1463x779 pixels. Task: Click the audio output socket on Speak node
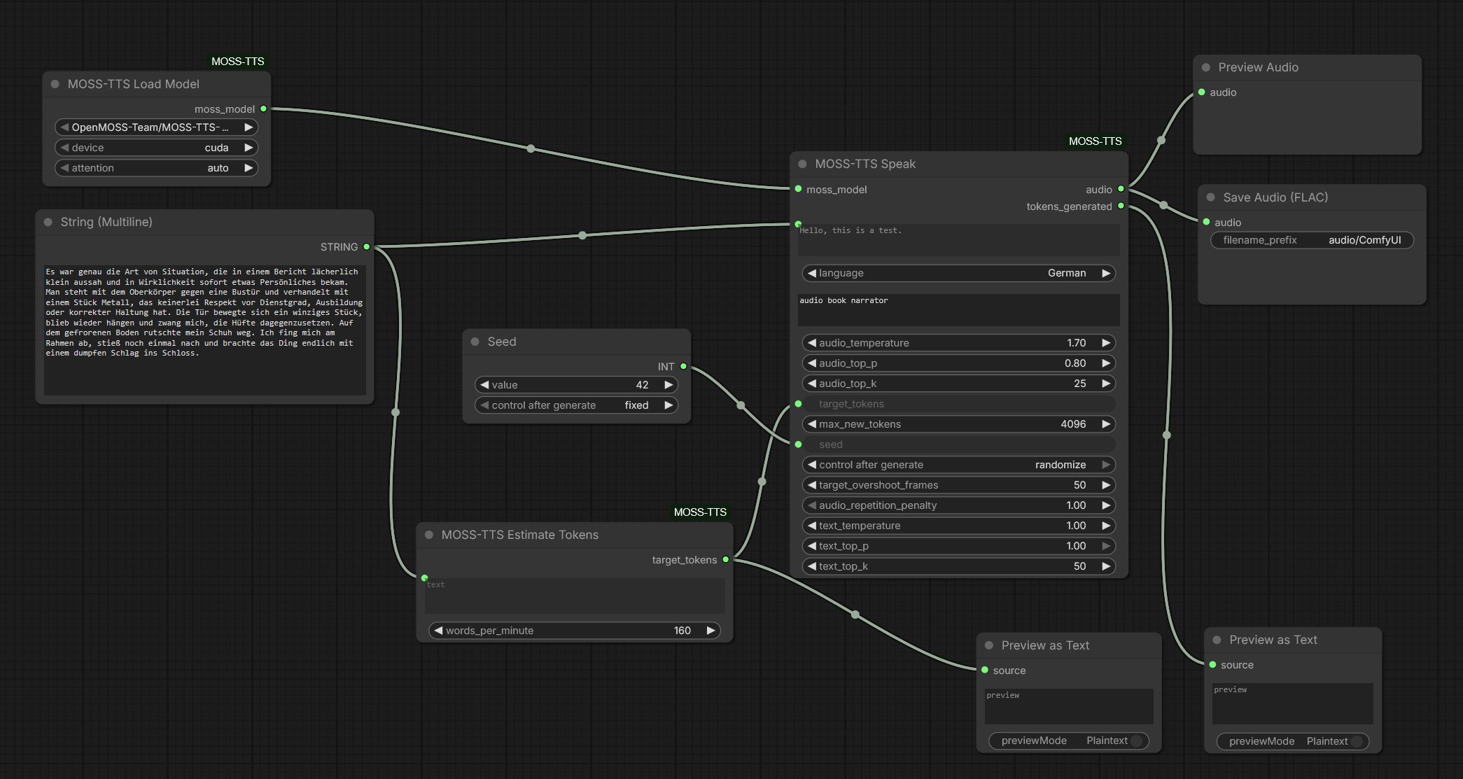pos(1121,189)
